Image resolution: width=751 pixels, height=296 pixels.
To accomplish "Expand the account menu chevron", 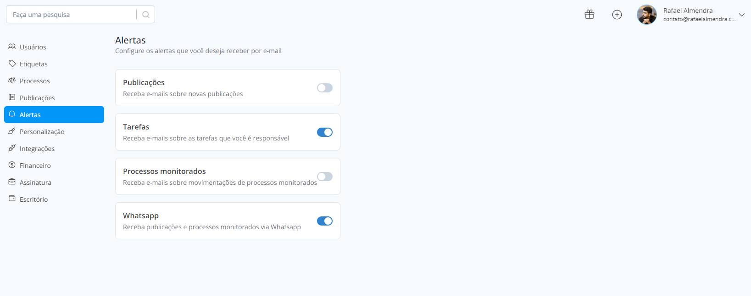I will (x=742, y=15).
